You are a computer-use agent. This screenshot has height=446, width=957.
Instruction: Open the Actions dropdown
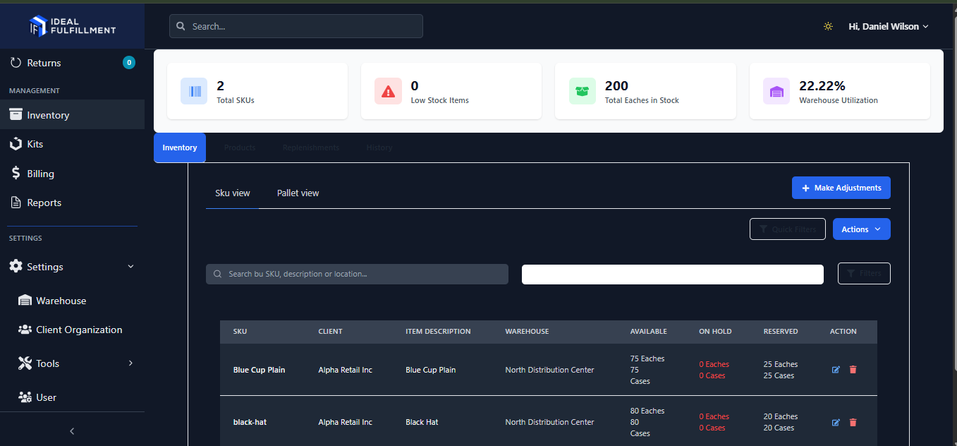(x=862, y=229)
